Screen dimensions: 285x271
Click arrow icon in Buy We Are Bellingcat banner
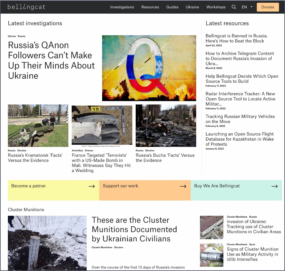click(274, 186)
